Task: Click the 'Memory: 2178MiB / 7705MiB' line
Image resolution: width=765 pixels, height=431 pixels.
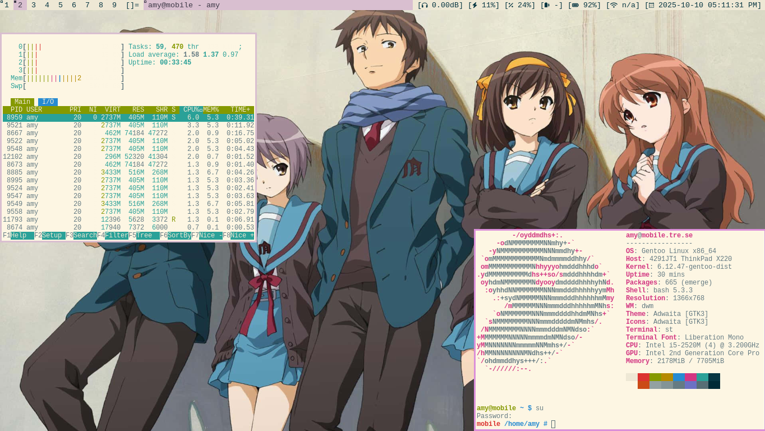Action: pos(675,361)
